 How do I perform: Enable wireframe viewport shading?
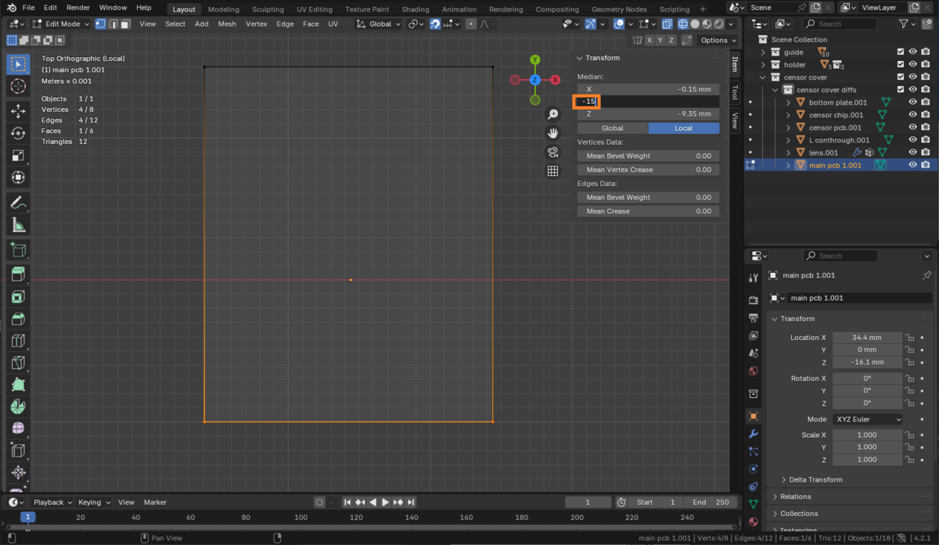(682, 23)
